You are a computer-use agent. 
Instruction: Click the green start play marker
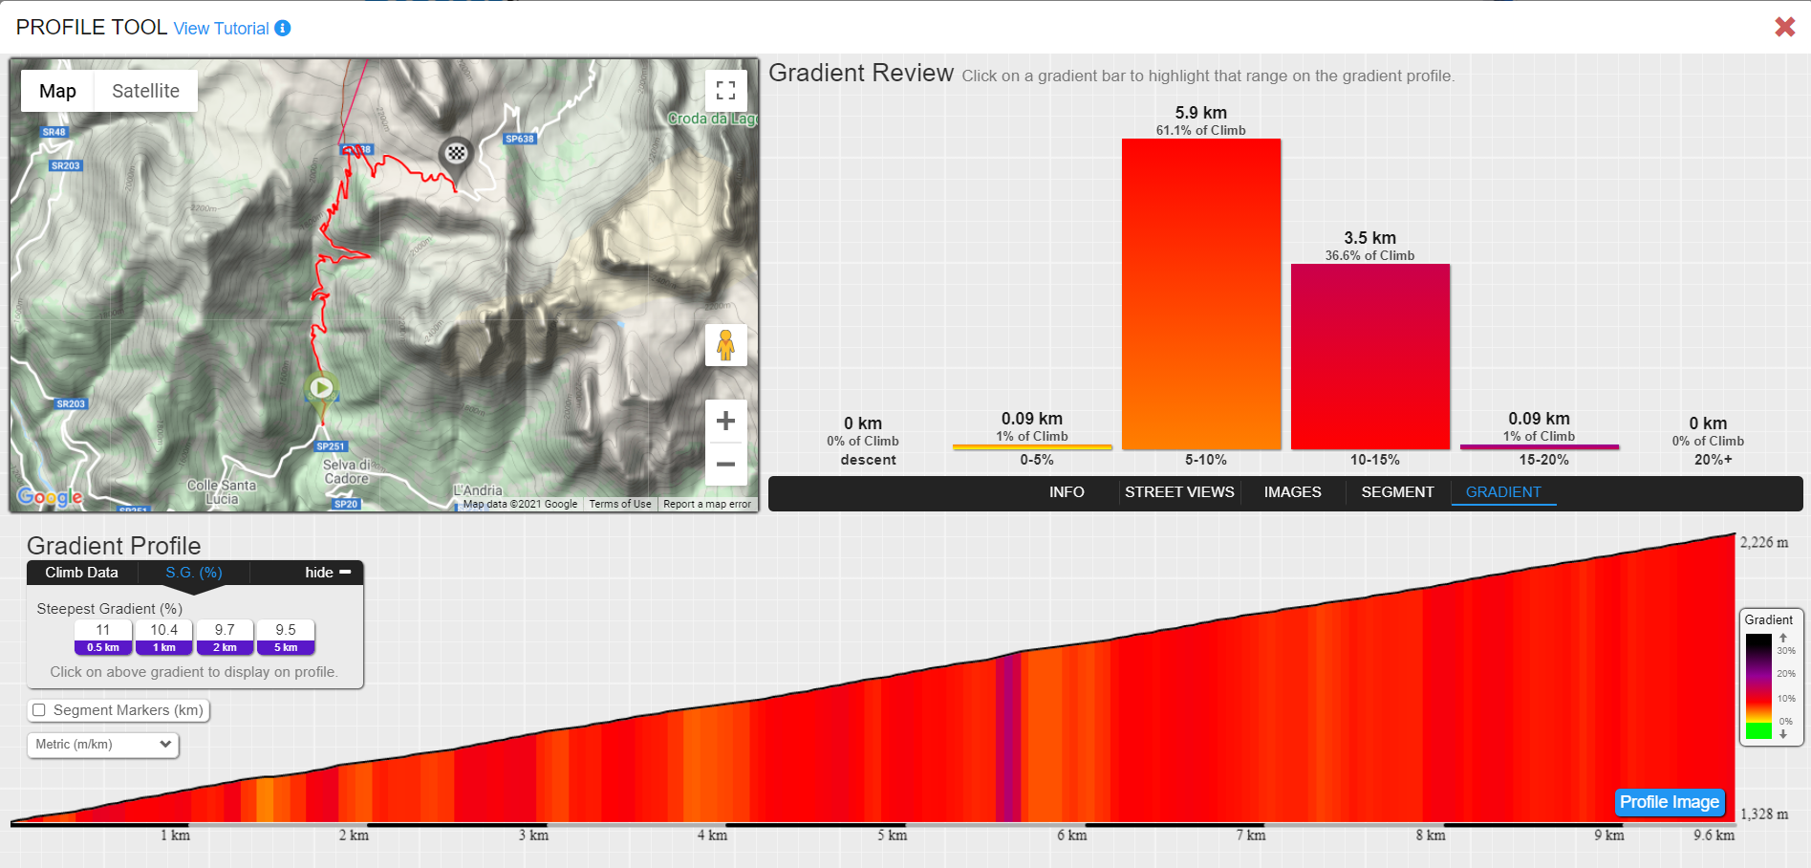[322, 390]
